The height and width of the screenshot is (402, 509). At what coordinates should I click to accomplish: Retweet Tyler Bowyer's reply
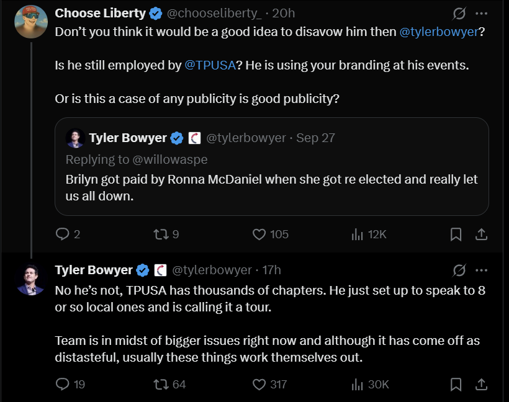pyautogui.click(x=160, y=385)
